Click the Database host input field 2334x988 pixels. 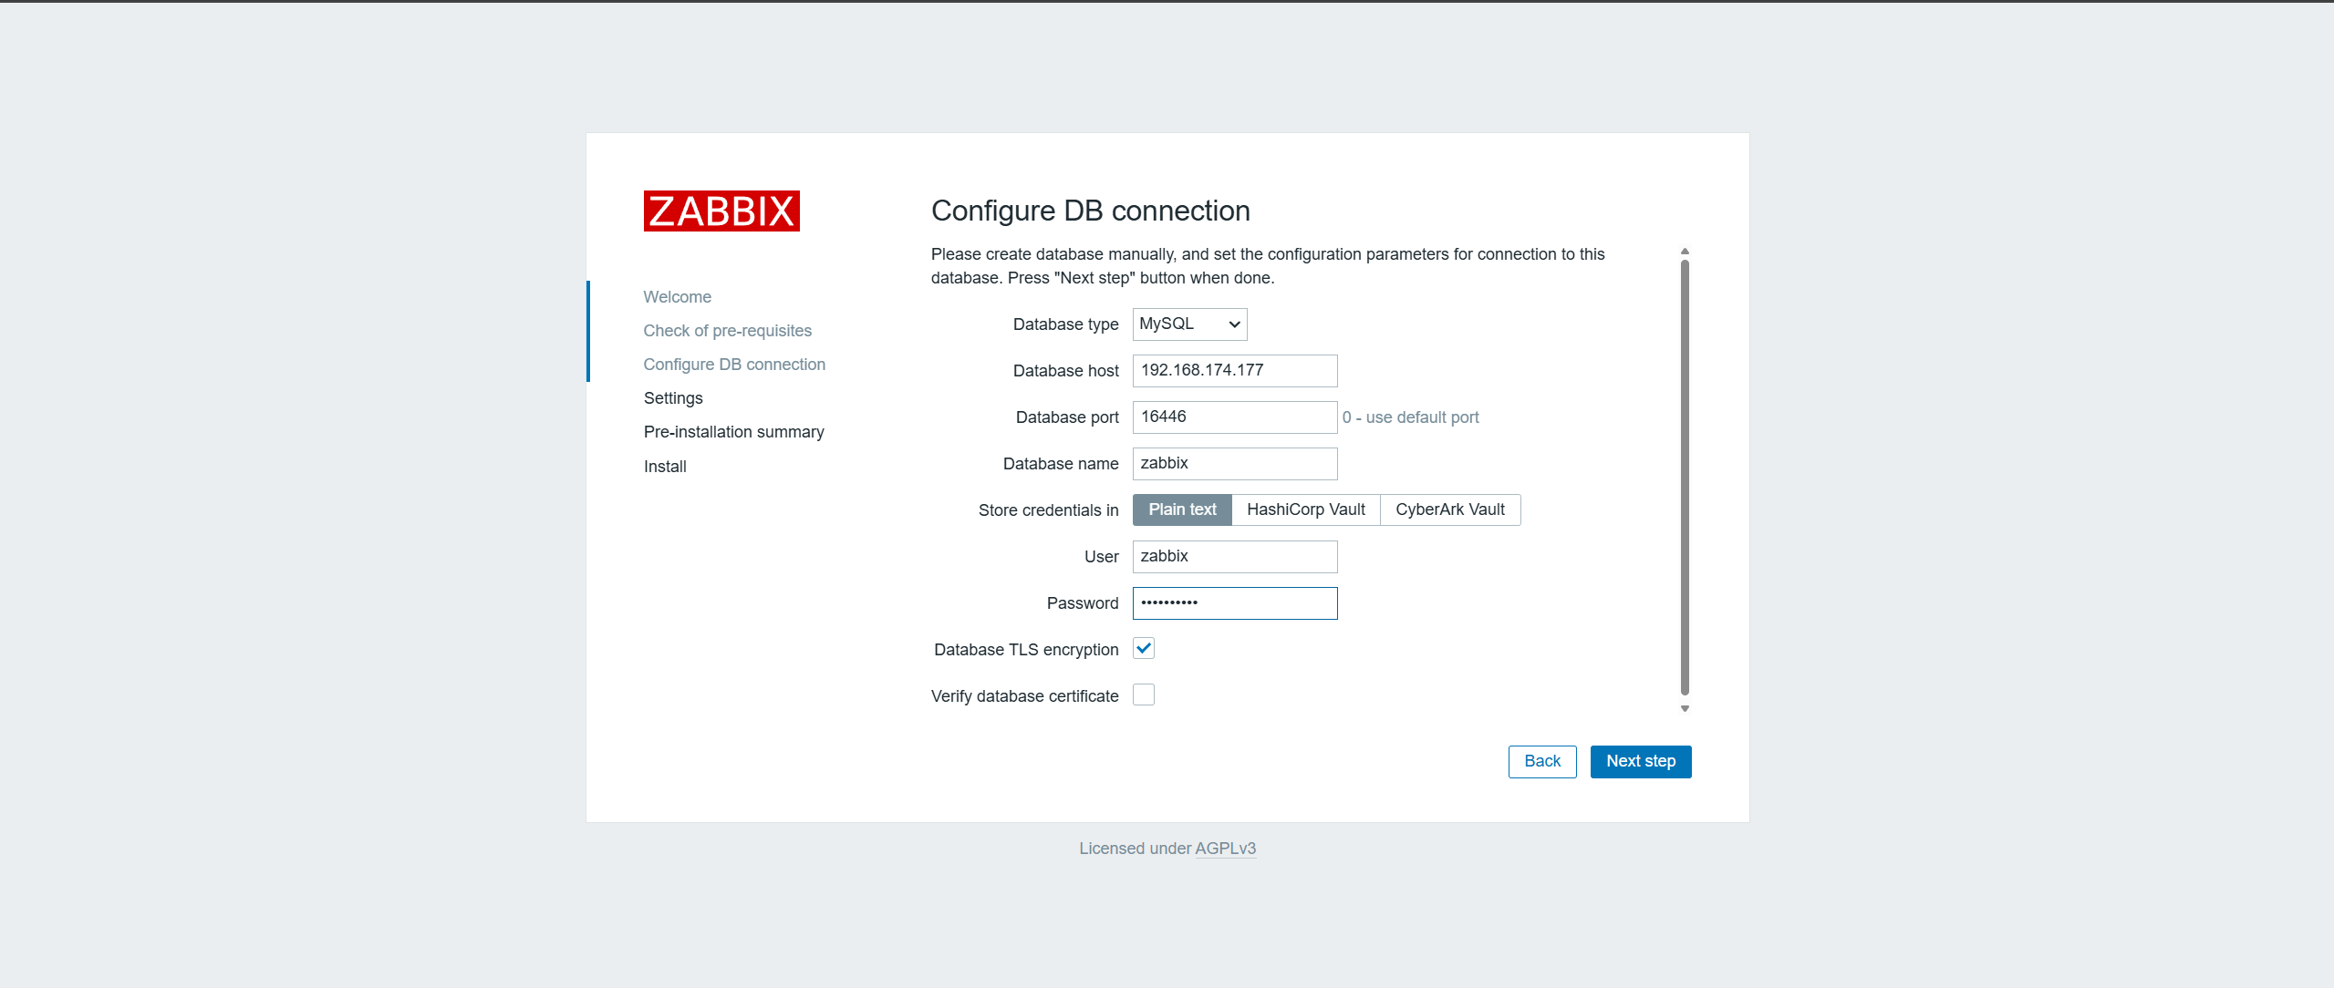(x=1235, y=371)
